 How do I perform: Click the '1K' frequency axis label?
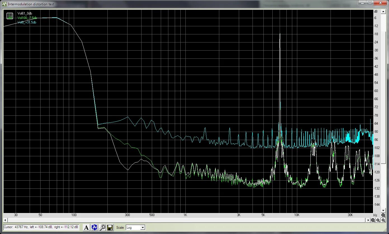click(185, 215)
